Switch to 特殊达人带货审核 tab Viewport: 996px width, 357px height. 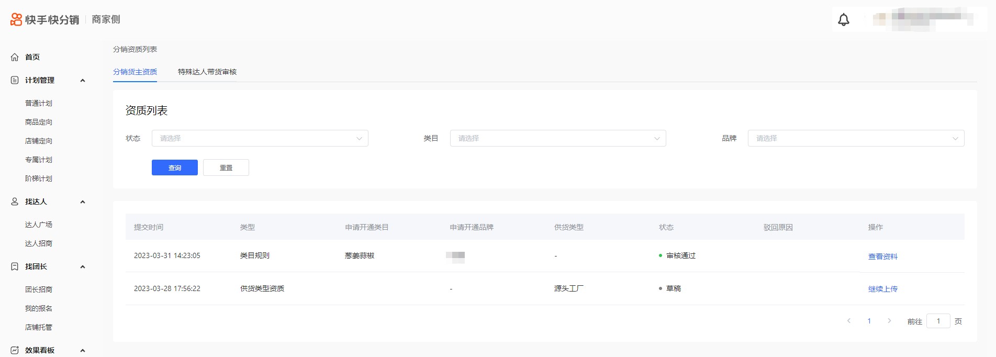pyautogui.click(x=207, y=72)
